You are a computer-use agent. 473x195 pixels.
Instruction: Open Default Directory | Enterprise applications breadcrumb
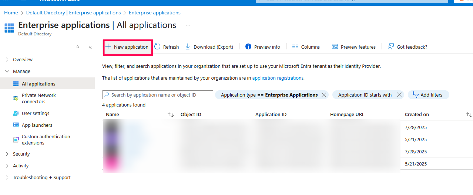[x=73, y=13]
